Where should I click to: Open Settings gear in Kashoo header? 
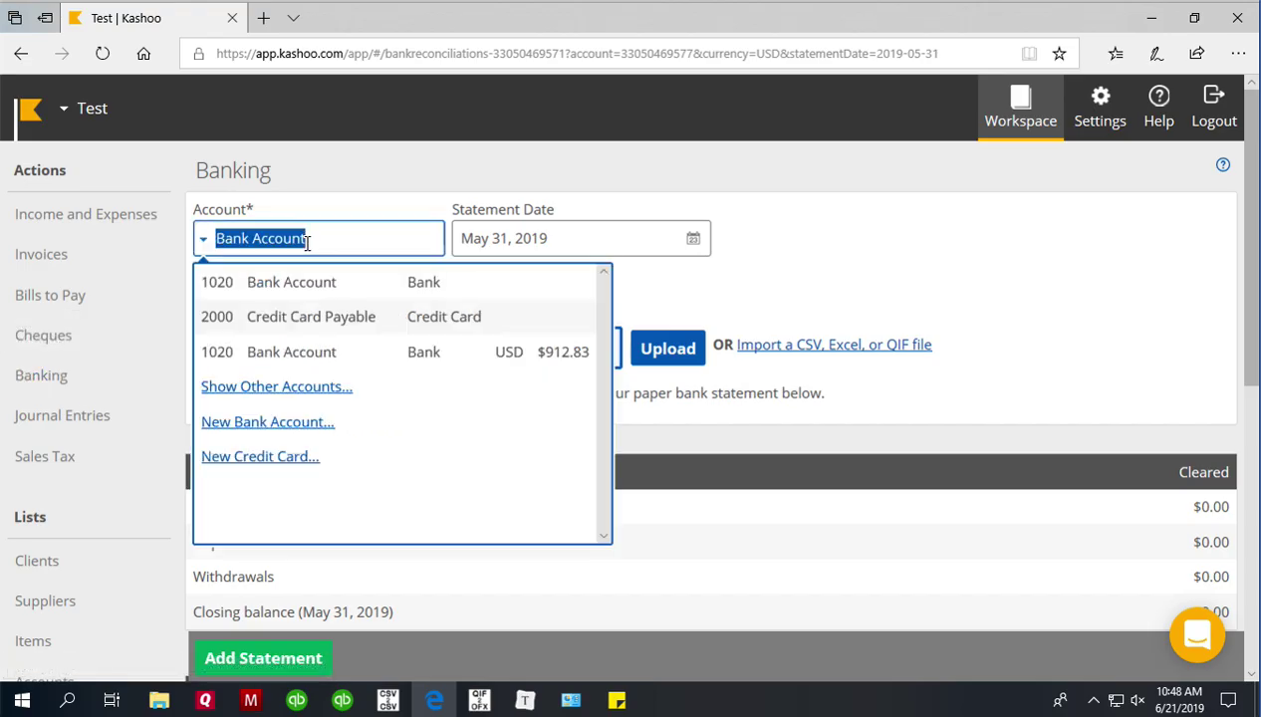[1100, 108]
